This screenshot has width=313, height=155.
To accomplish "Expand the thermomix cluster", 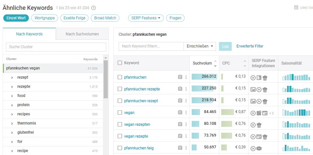I will click(12, 124).
